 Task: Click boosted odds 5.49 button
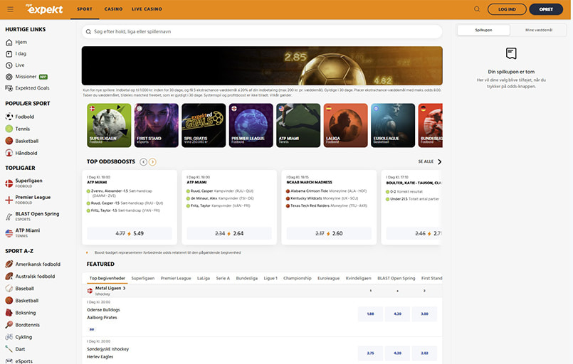click(x=130, y=233)
